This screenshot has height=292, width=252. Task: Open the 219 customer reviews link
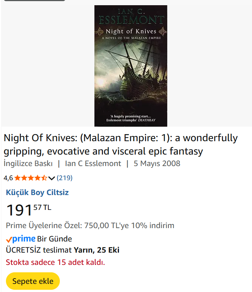[65, 178]
